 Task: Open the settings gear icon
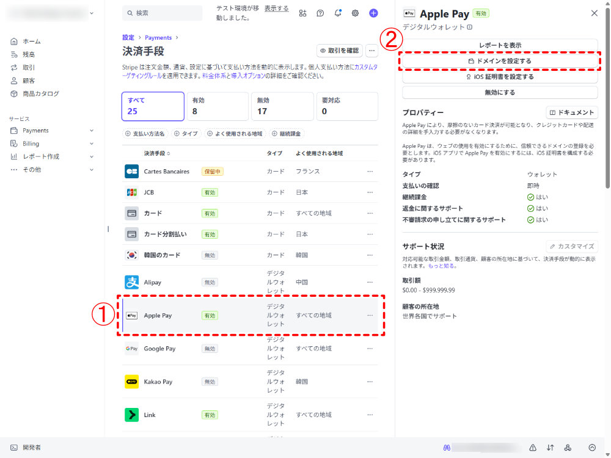point(355,13)
